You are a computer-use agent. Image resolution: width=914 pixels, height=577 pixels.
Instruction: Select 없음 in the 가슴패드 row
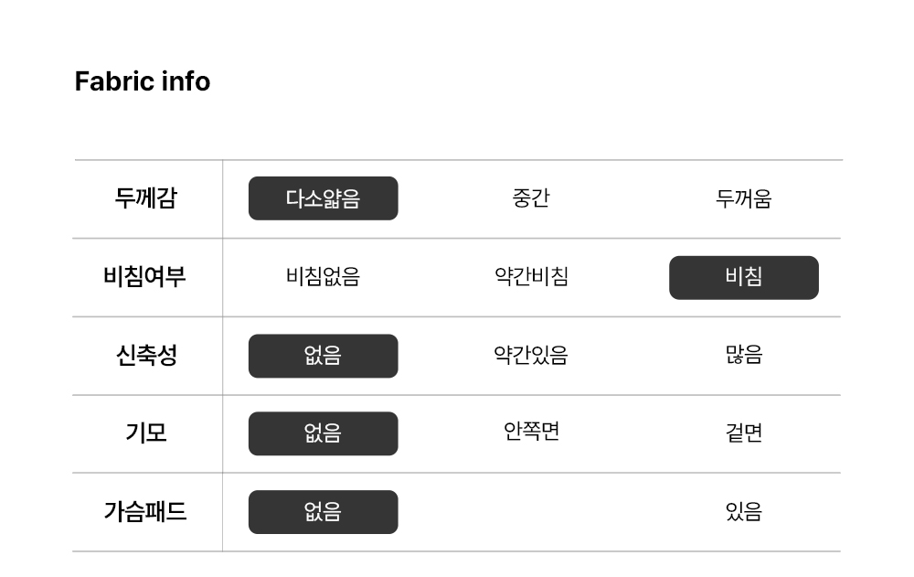pyautogui.click(x=323, y=512)
